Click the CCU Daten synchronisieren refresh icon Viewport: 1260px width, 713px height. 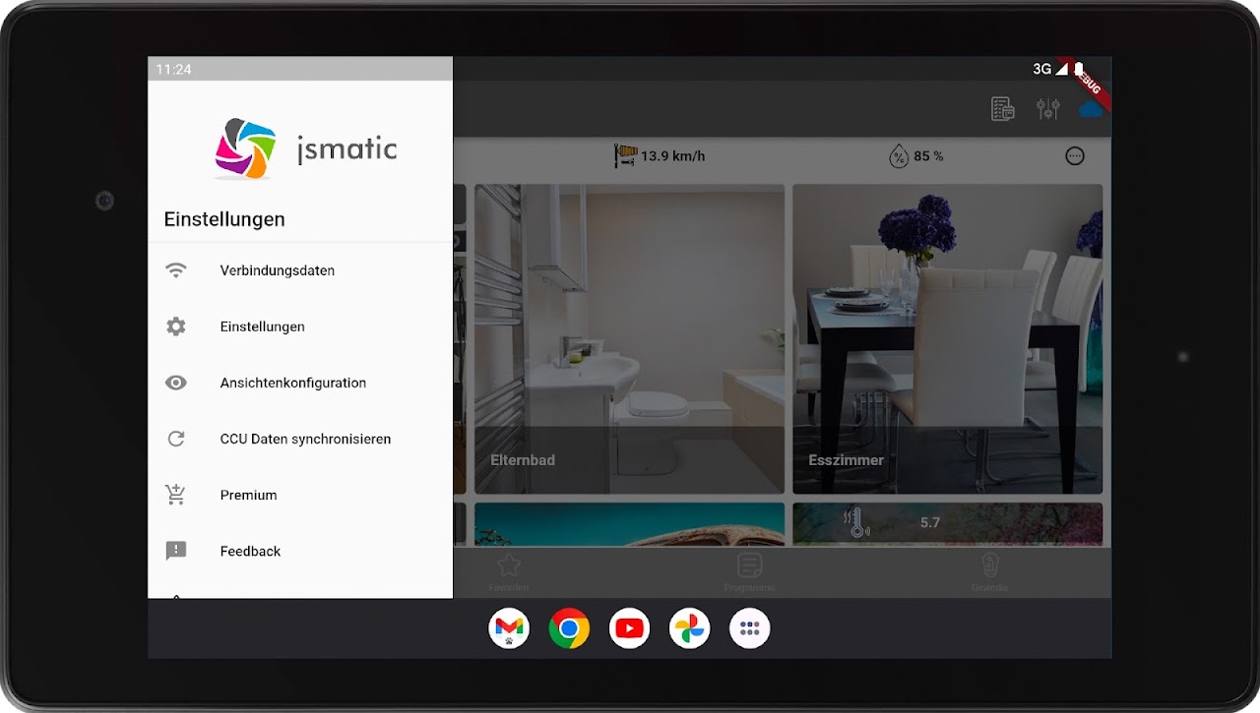coord(176,439)
